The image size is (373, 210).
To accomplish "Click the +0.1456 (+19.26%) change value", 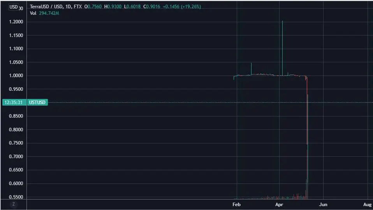I will (x=182, y=7).
